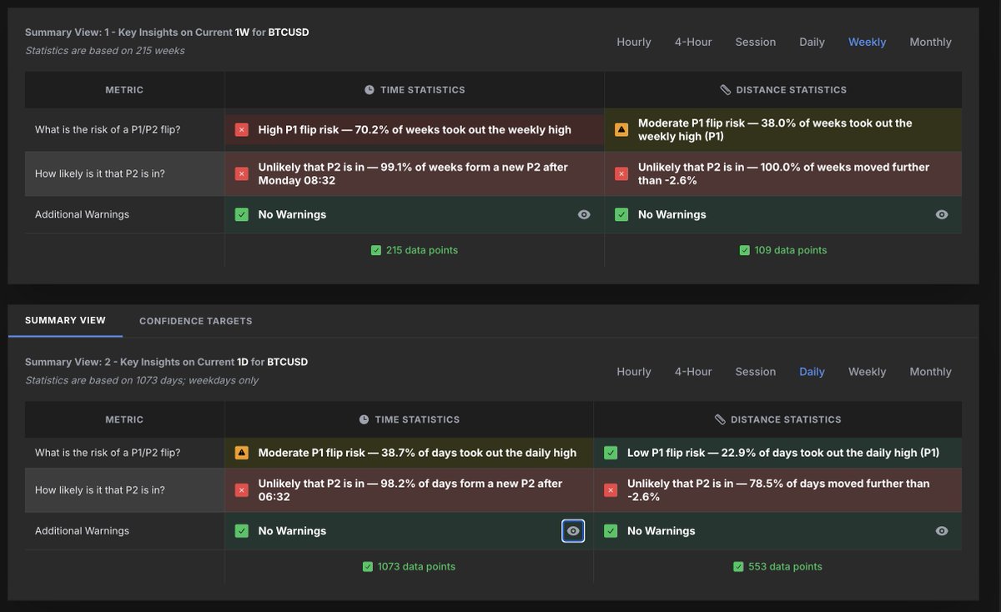This screenshot has width=1001, height=612.
Task: Click the daily 'Additional Warnings' row label
Action: [x=82, y=531]
